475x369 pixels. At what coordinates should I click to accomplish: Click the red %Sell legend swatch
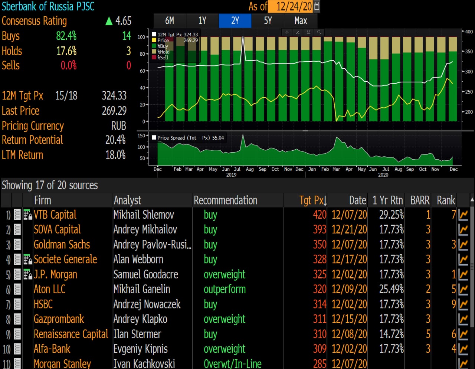[x=154, y=57]
